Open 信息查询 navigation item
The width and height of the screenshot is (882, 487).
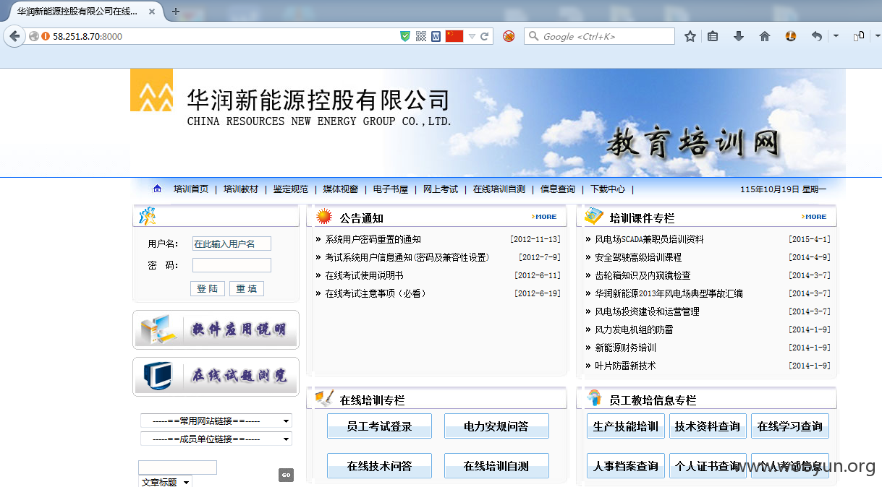click(x=558, y=189)
